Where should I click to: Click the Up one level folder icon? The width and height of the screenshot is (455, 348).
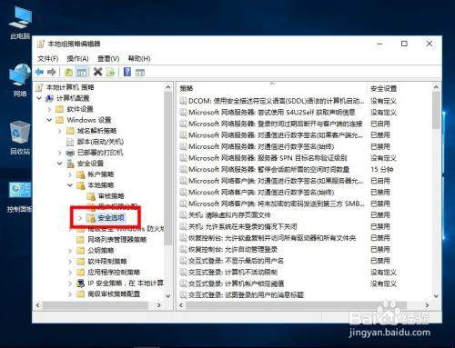coord(69,72)
